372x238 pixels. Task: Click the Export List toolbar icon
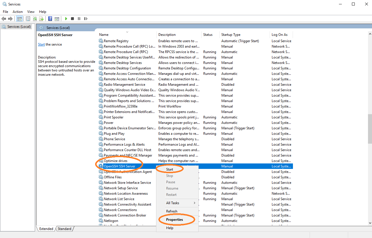pyautogui.click(x=41, y=19)
